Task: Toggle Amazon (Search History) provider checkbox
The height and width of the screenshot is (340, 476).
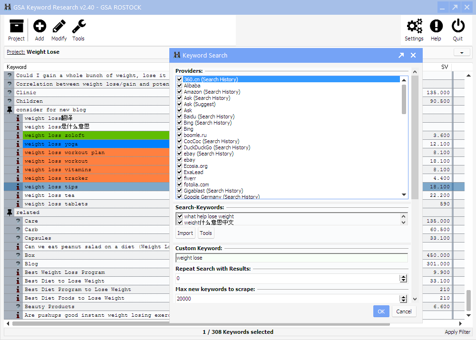Action: click(180, 92)
